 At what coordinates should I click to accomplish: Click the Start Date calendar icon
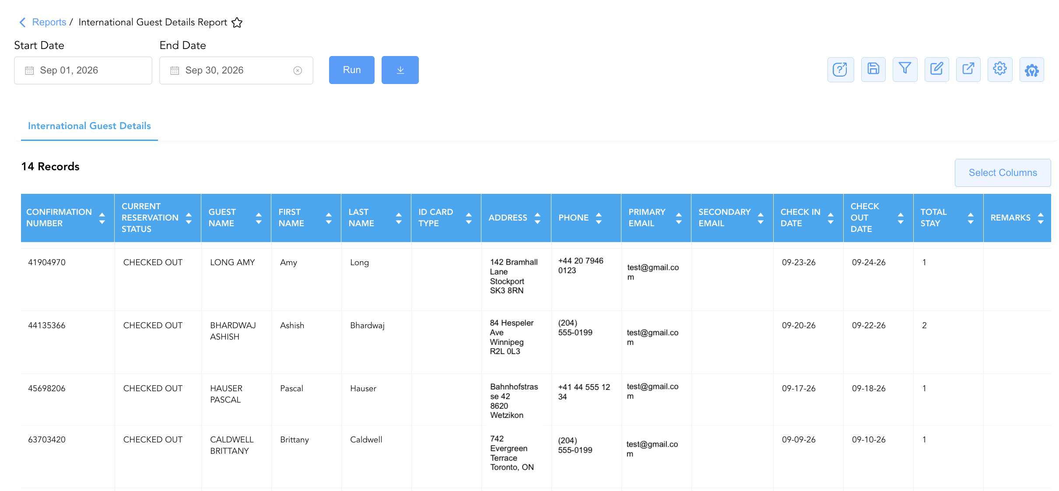pyautogui.click(x=29, y=70)
